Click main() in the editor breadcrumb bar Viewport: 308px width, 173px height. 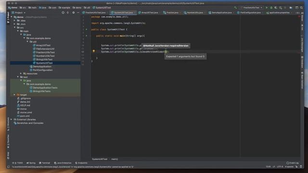coord(115,159)
